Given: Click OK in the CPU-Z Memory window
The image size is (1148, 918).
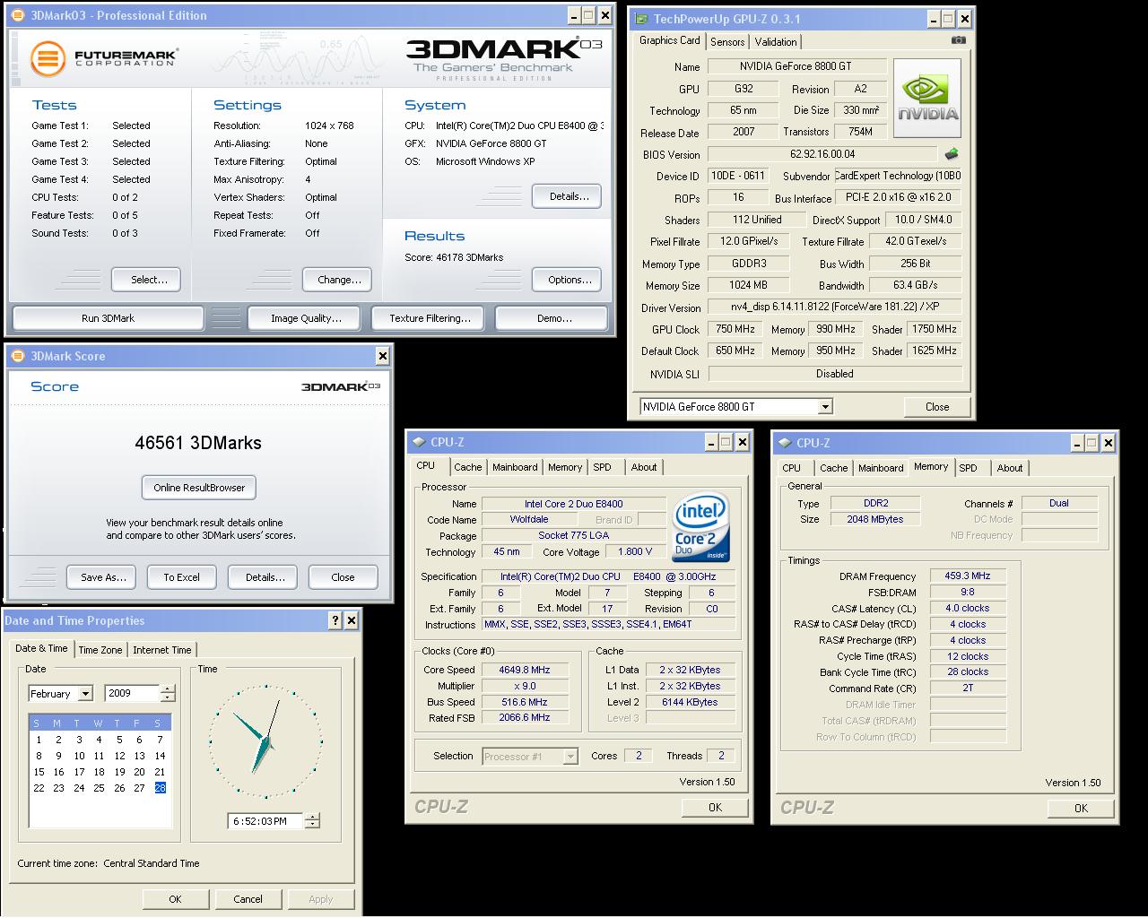Looking at the screenshot, I should tap(1081, 809).
